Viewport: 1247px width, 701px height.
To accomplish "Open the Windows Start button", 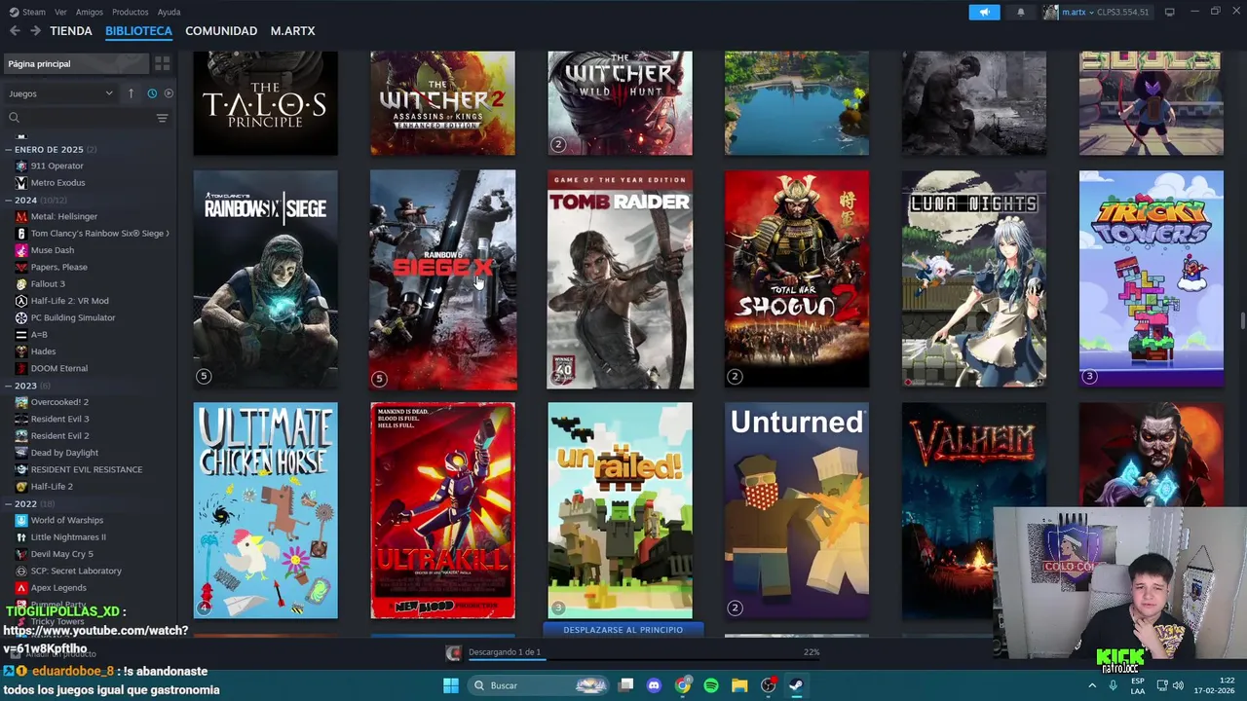I will [x=451, y=685].
